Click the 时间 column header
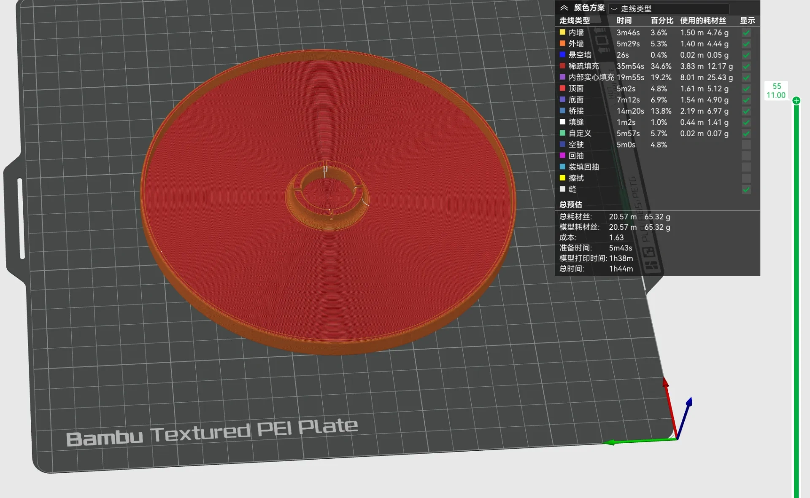Screen dimensions: 810x498 tap(624, 20)
